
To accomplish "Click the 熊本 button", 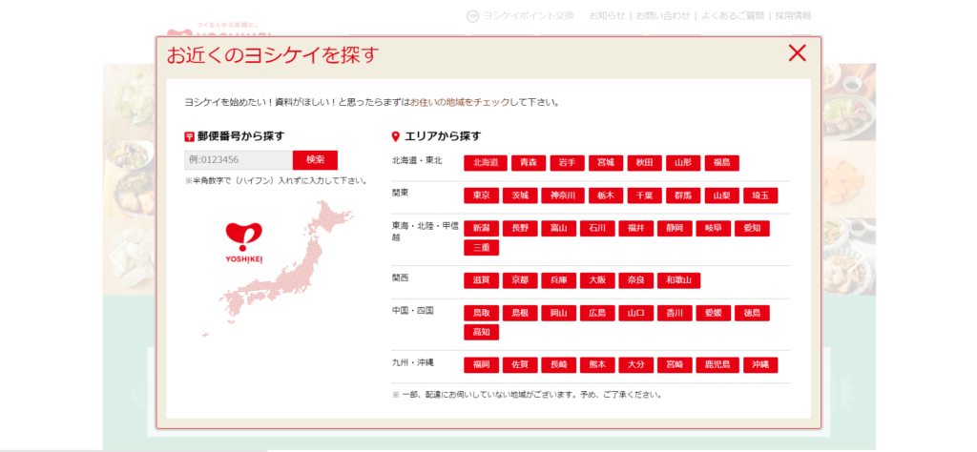I will 597,365.
